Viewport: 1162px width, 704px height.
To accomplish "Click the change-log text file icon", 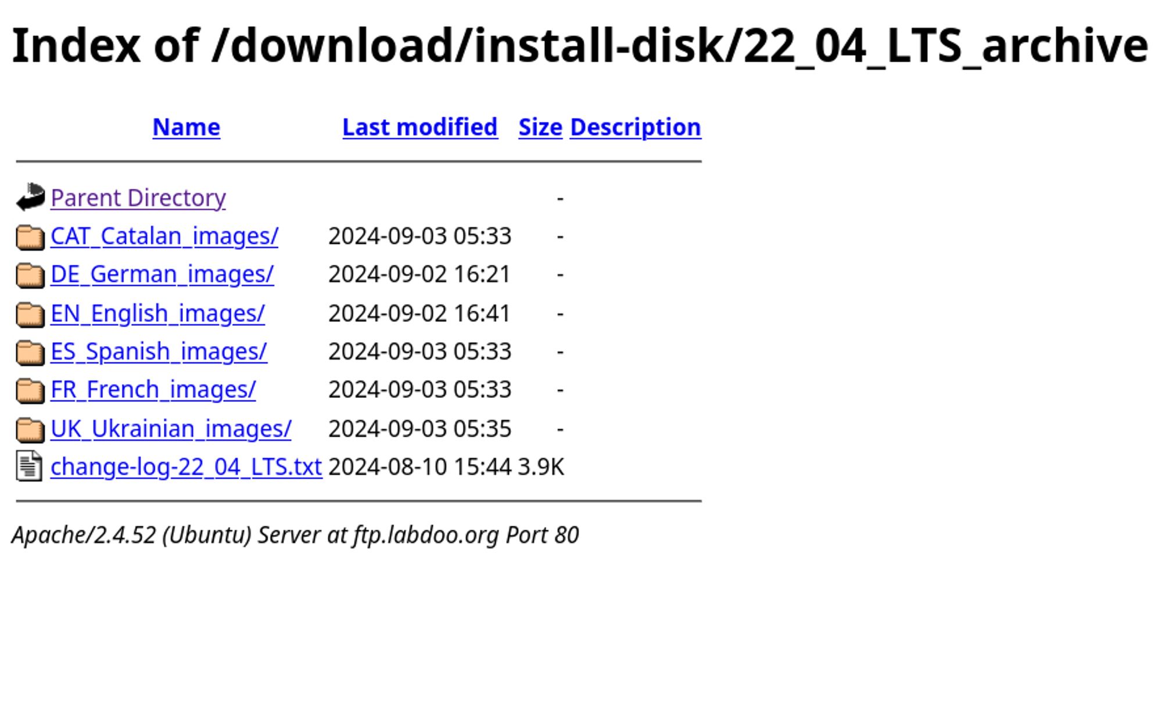I will click(x=29, y=466).
